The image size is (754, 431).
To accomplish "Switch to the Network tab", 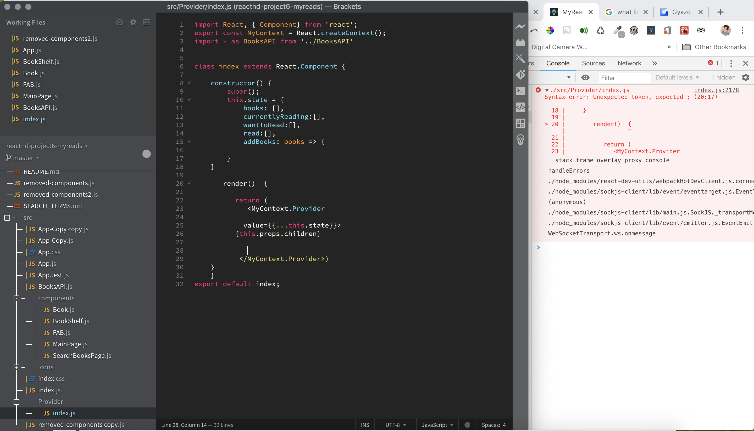I will (x=629, y=63).
